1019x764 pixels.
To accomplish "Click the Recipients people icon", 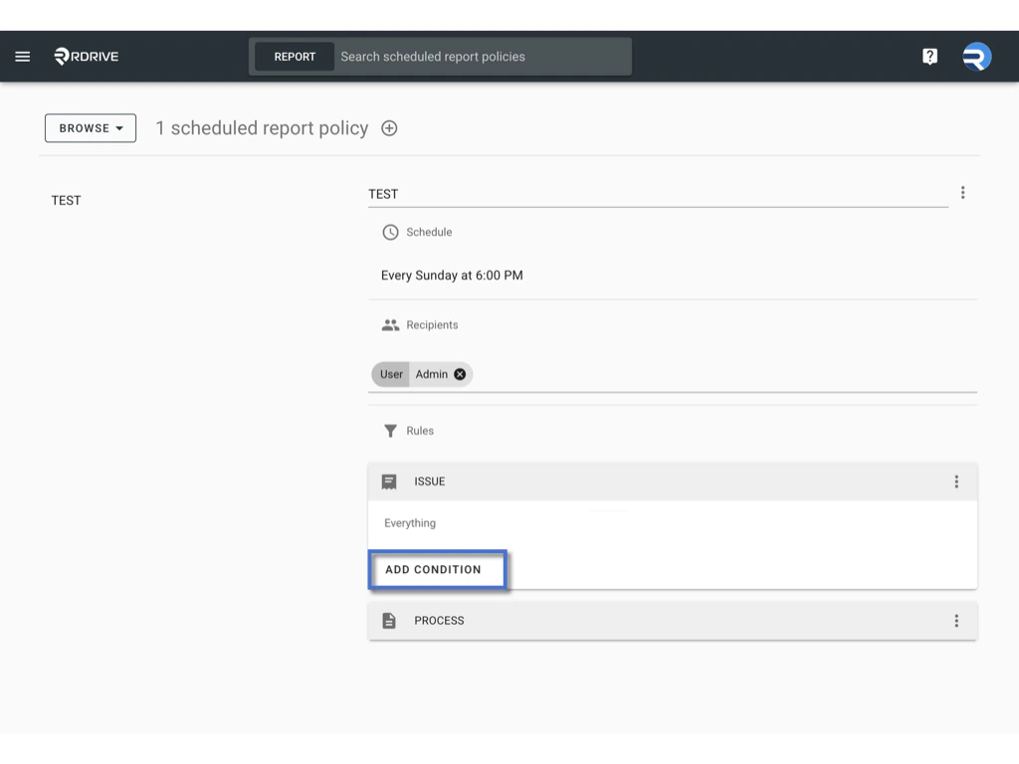I will click(x=389, y=324).
